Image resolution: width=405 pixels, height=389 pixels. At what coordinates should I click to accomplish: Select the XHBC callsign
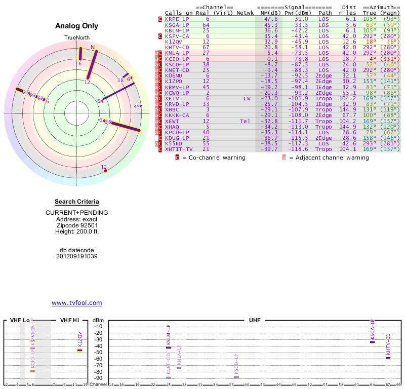click(172, 109)
